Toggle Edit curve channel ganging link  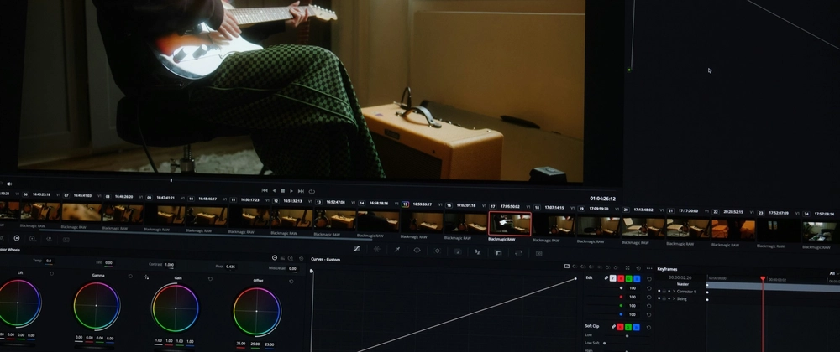(x=606, y=278)
